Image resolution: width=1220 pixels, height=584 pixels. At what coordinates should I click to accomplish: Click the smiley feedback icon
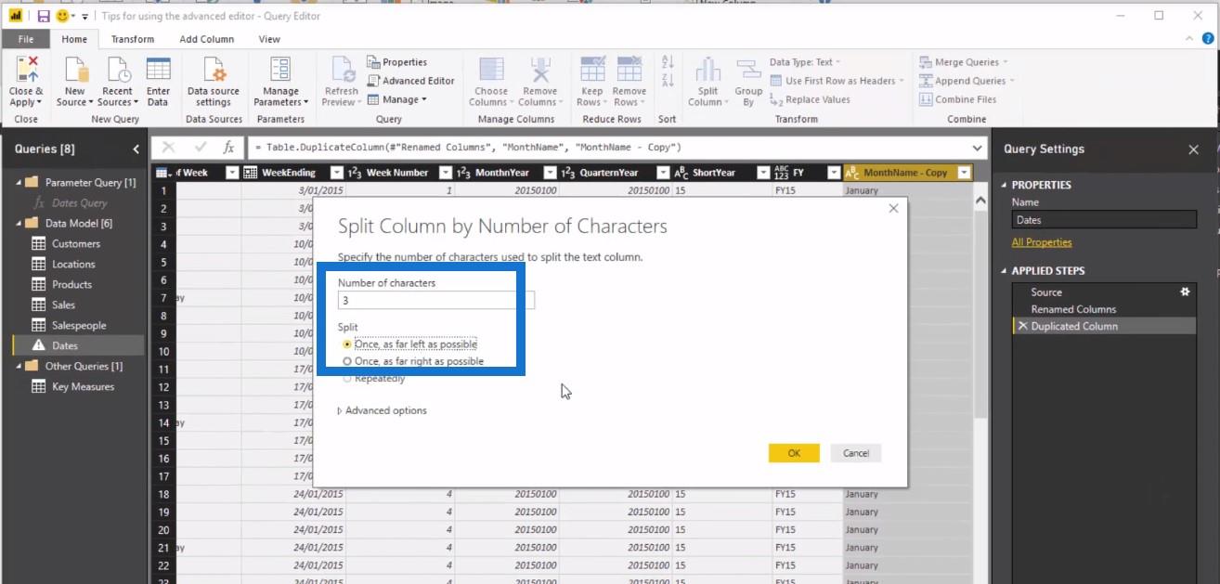[x=62, y=16]
